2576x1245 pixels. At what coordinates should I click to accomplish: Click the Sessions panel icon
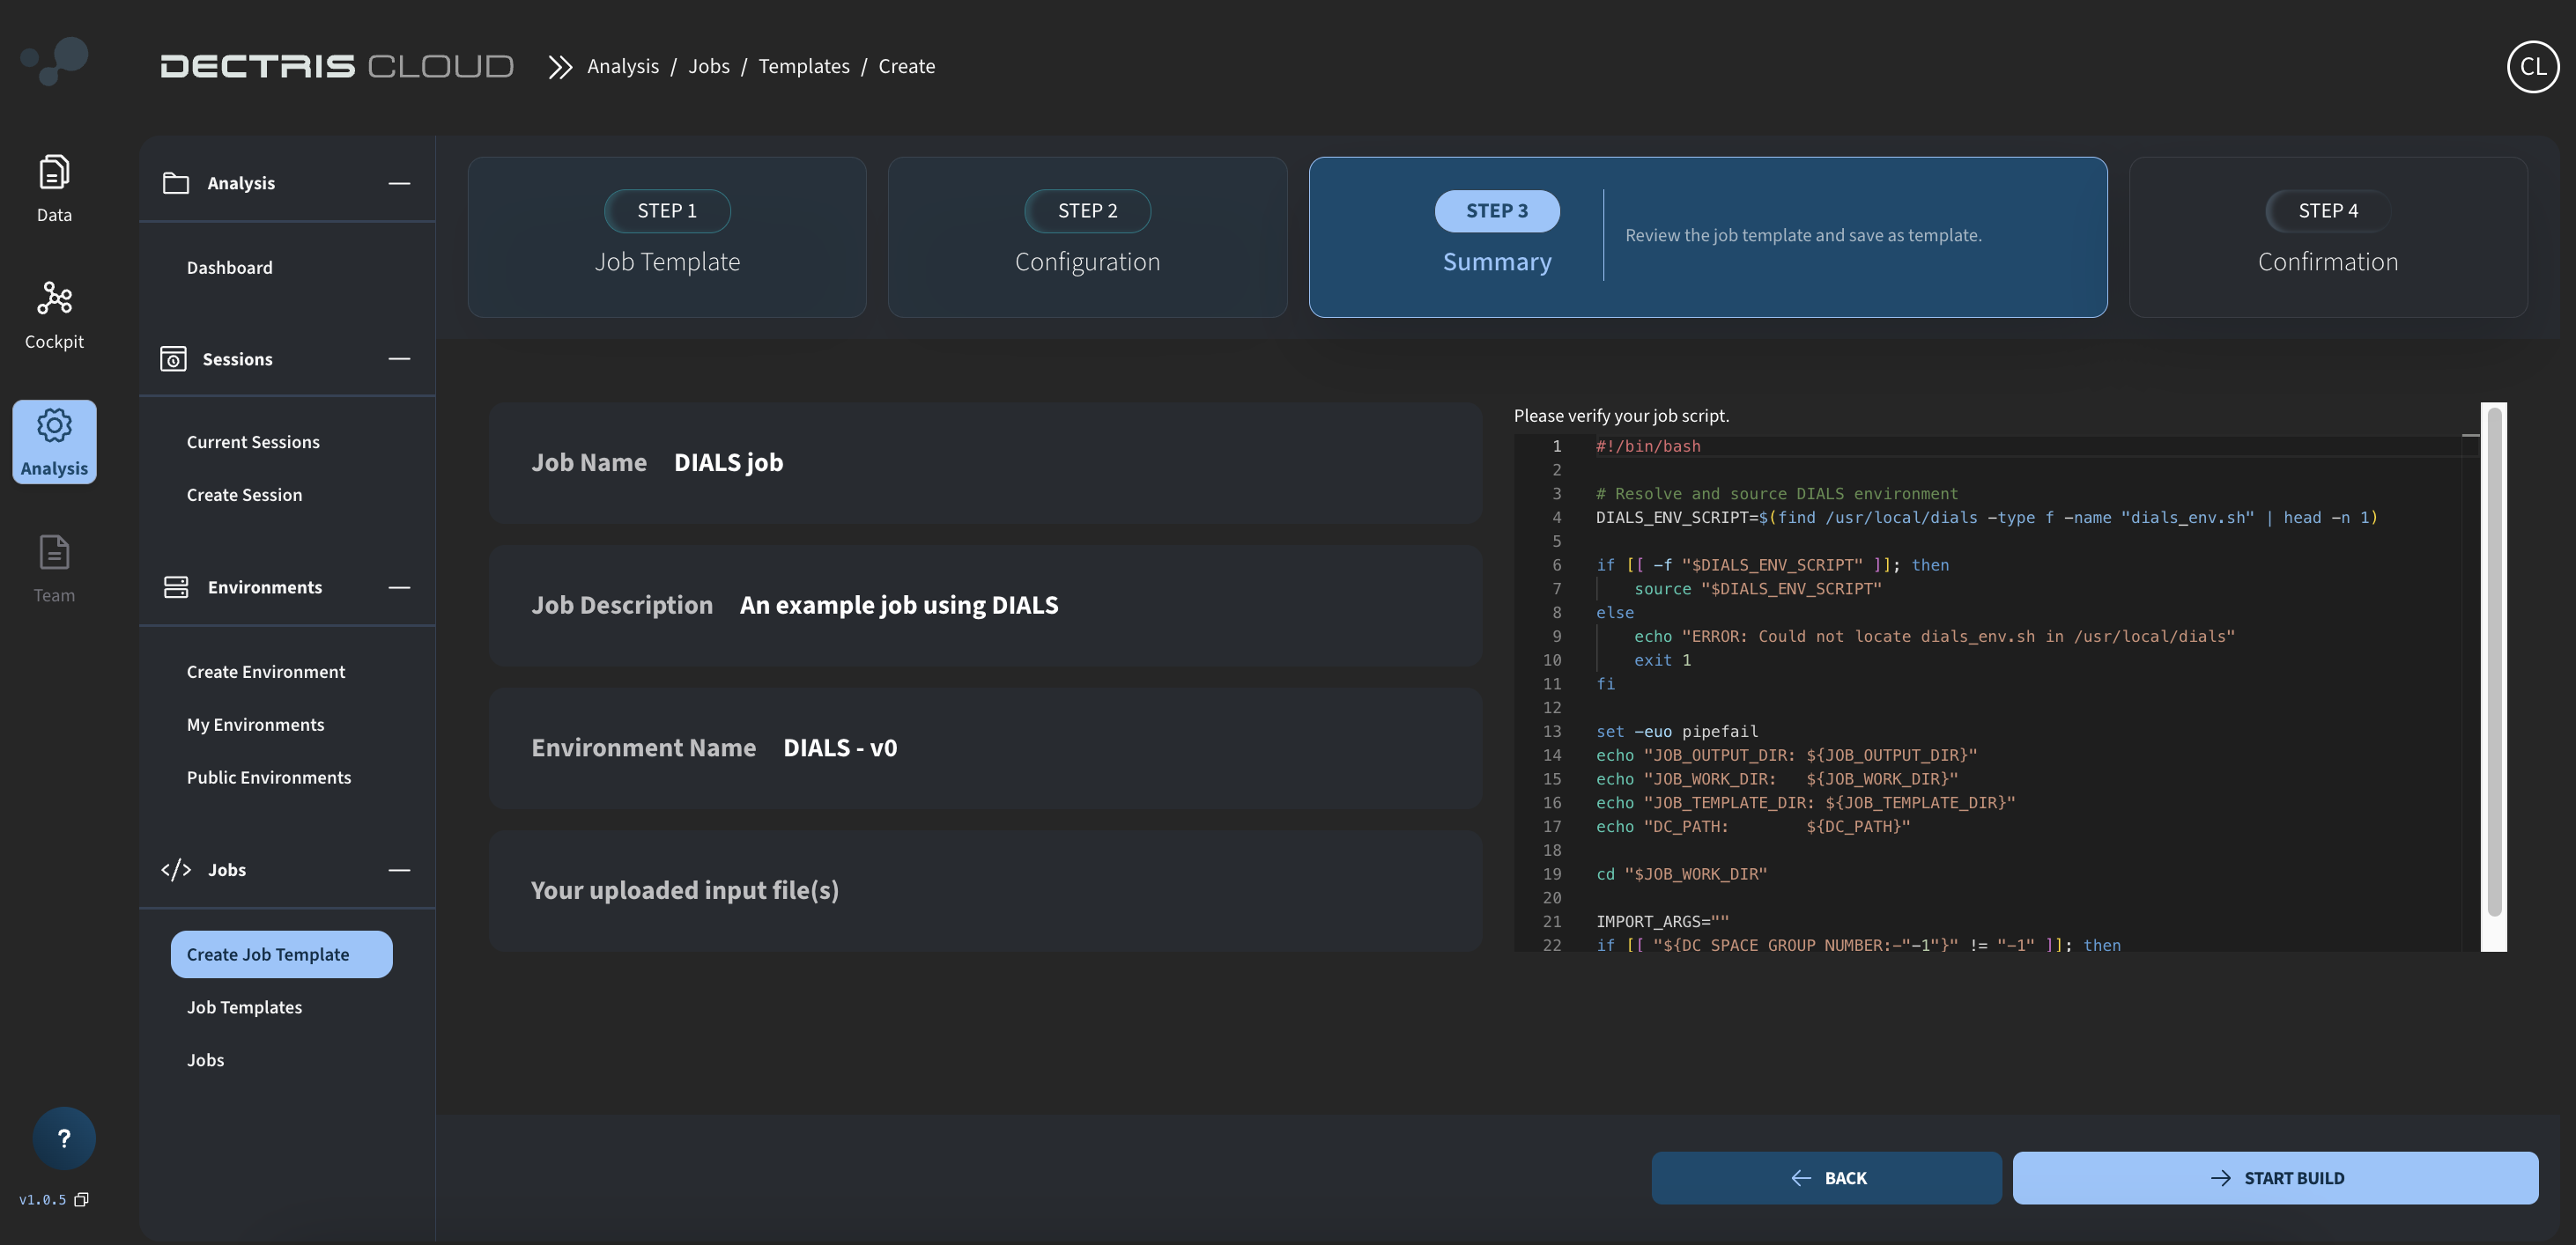click(x=173, y=358)
